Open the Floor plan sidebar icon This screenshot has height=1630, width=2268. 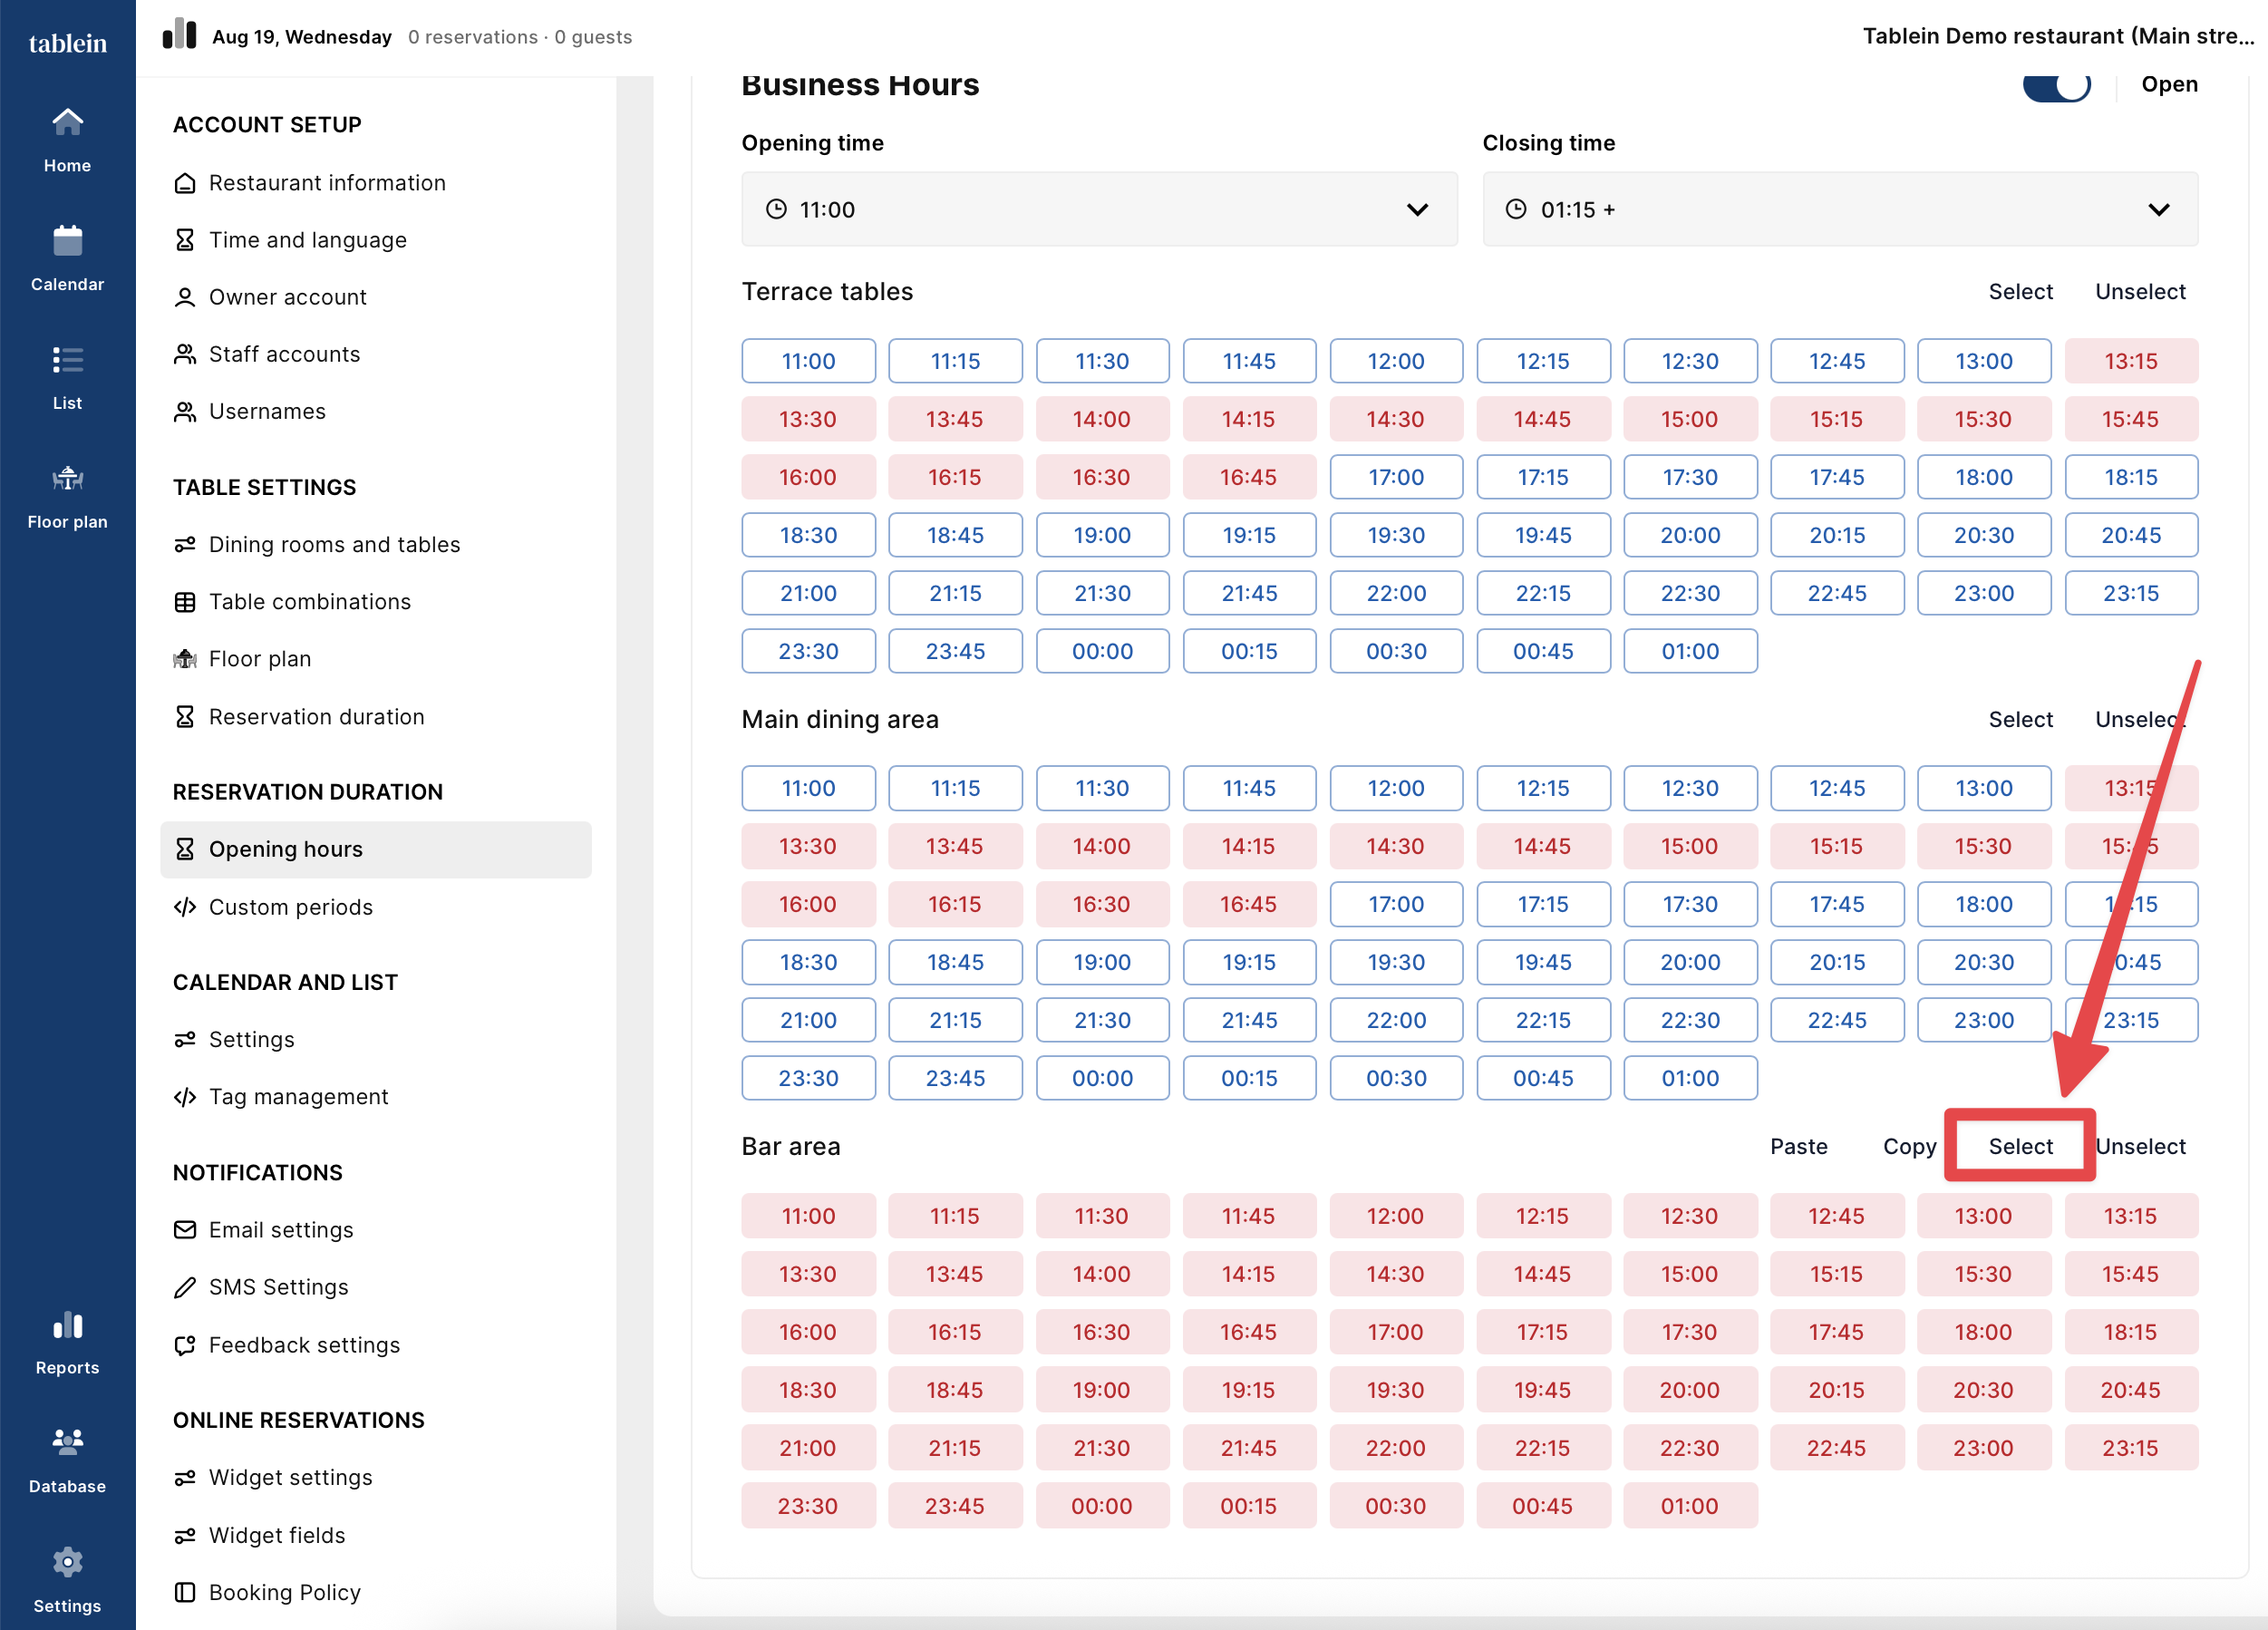coord(67,479)
